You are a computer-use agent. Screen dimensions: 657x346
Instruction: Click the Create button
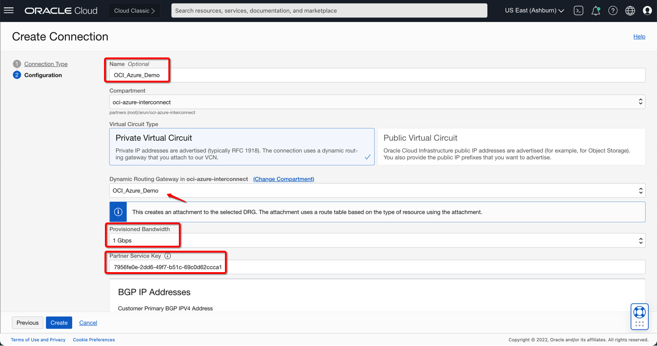tap(59, 323)
